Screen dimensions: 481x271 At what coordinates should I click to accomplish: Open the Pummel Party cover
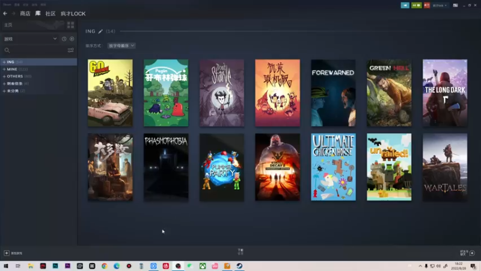(x=222, y=167)
